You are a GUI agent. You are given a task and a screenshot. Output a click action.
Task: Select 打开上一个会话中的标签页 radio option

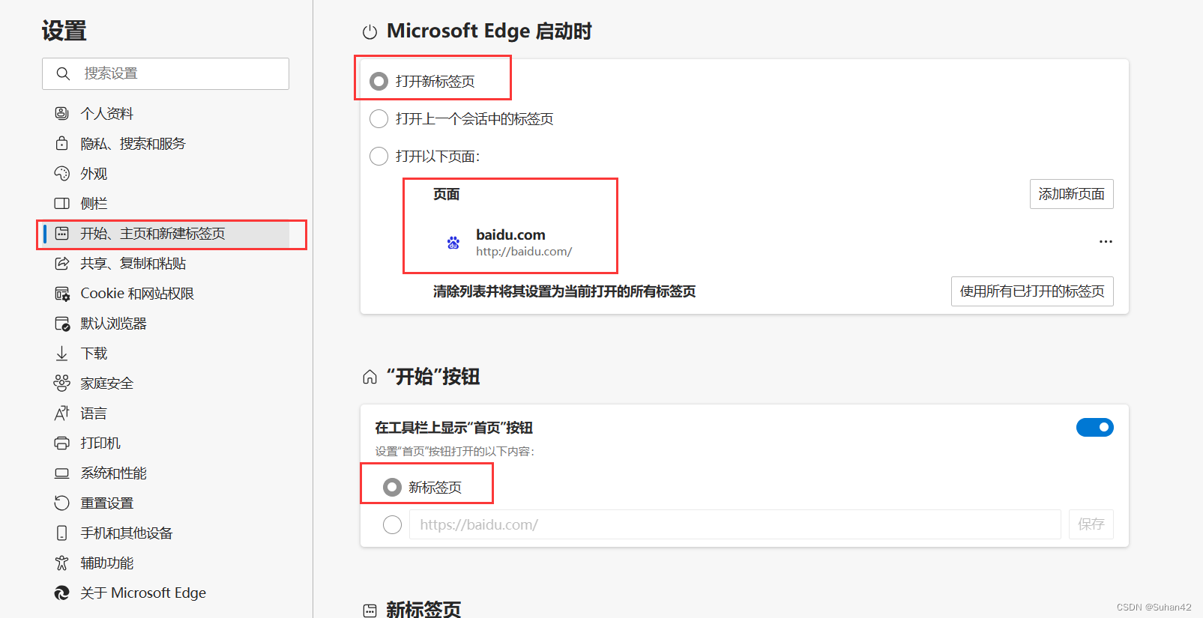(x=379, y=118)
